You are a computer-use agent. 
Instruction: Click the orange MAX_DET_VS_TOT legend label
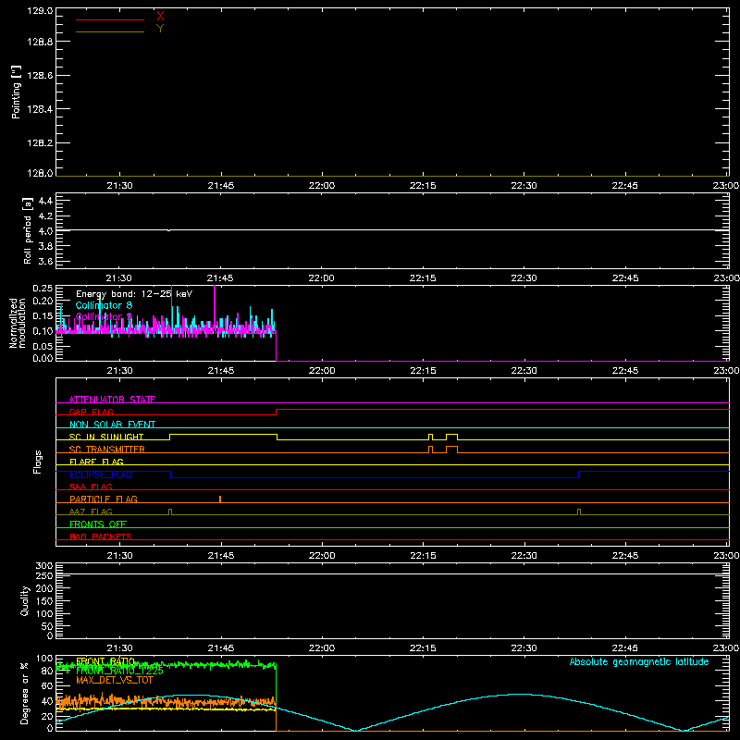pos(115,680)
